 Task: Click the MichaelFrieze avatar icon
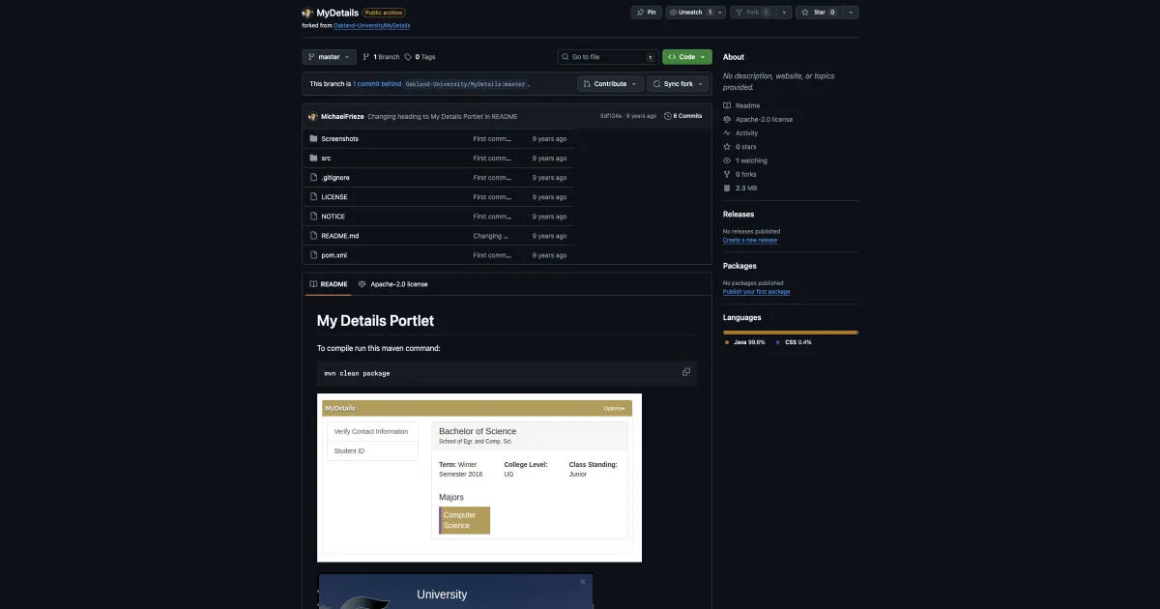pos(312,116)
